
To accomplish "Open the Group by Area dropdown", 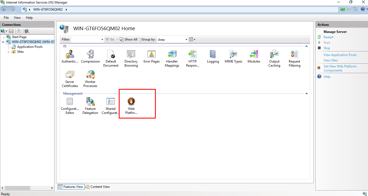I will click(x=187, y=40).
